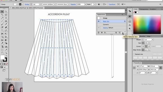This screenshot has height=92, width=163.
Task: Select the Zoom tool in toolbox
Action: [6, 53]
